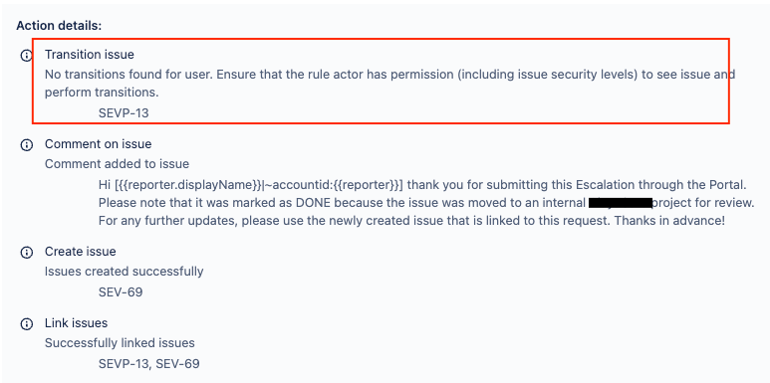Select the Action details heading
This screenshot has width=770, height=383.
click(x=59, y=26)
